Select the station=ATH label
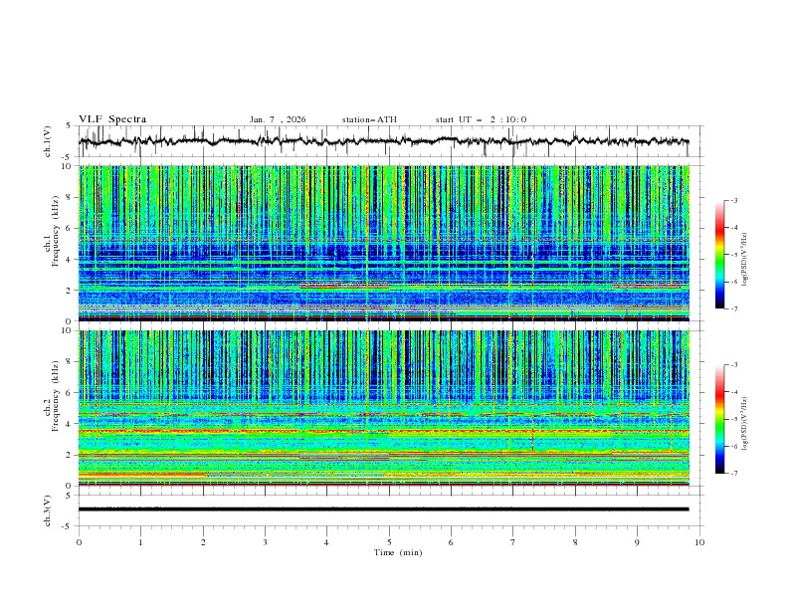This screenshot has width=788, height=609. (x=369, y=119)
